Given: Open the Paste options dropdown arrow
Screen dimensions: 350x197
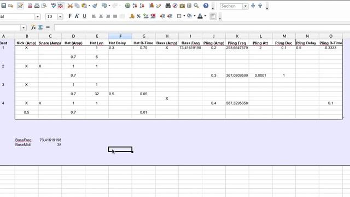Looking at the screenshot, I should tap(89, 6).
